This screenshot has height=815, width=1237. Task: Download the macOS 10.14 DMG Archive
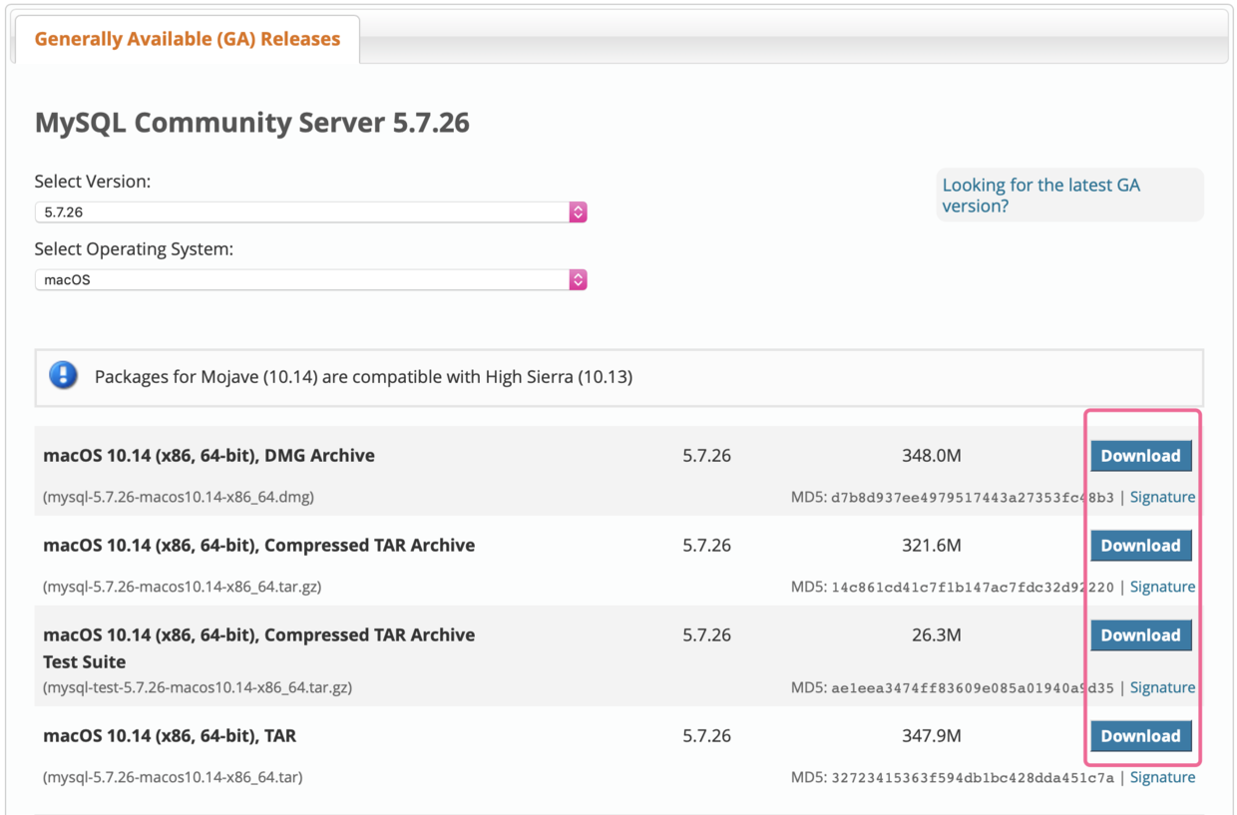coord(1140,455)
